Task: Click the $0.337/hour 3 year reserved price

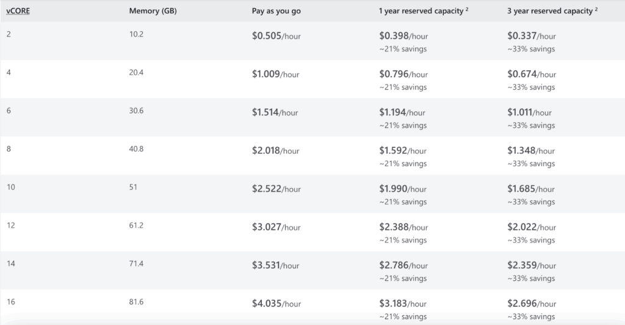Action: pyautogui.click(x=532, y=36)
